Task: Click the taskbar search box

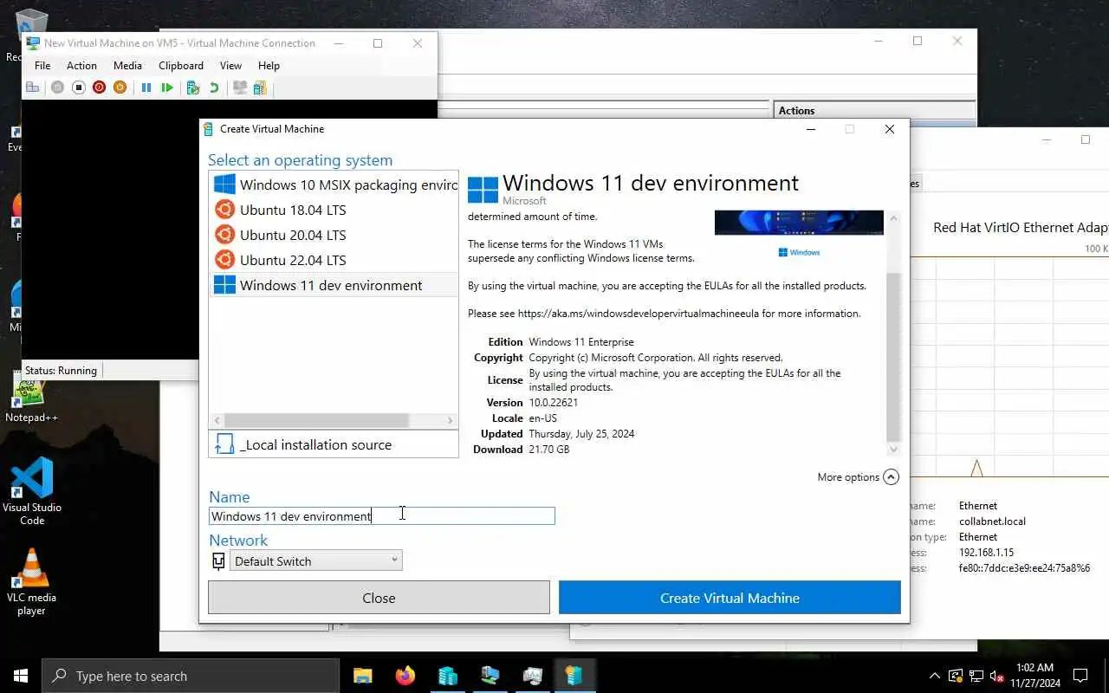Action: pyautogui.click(x=191, y=676)
